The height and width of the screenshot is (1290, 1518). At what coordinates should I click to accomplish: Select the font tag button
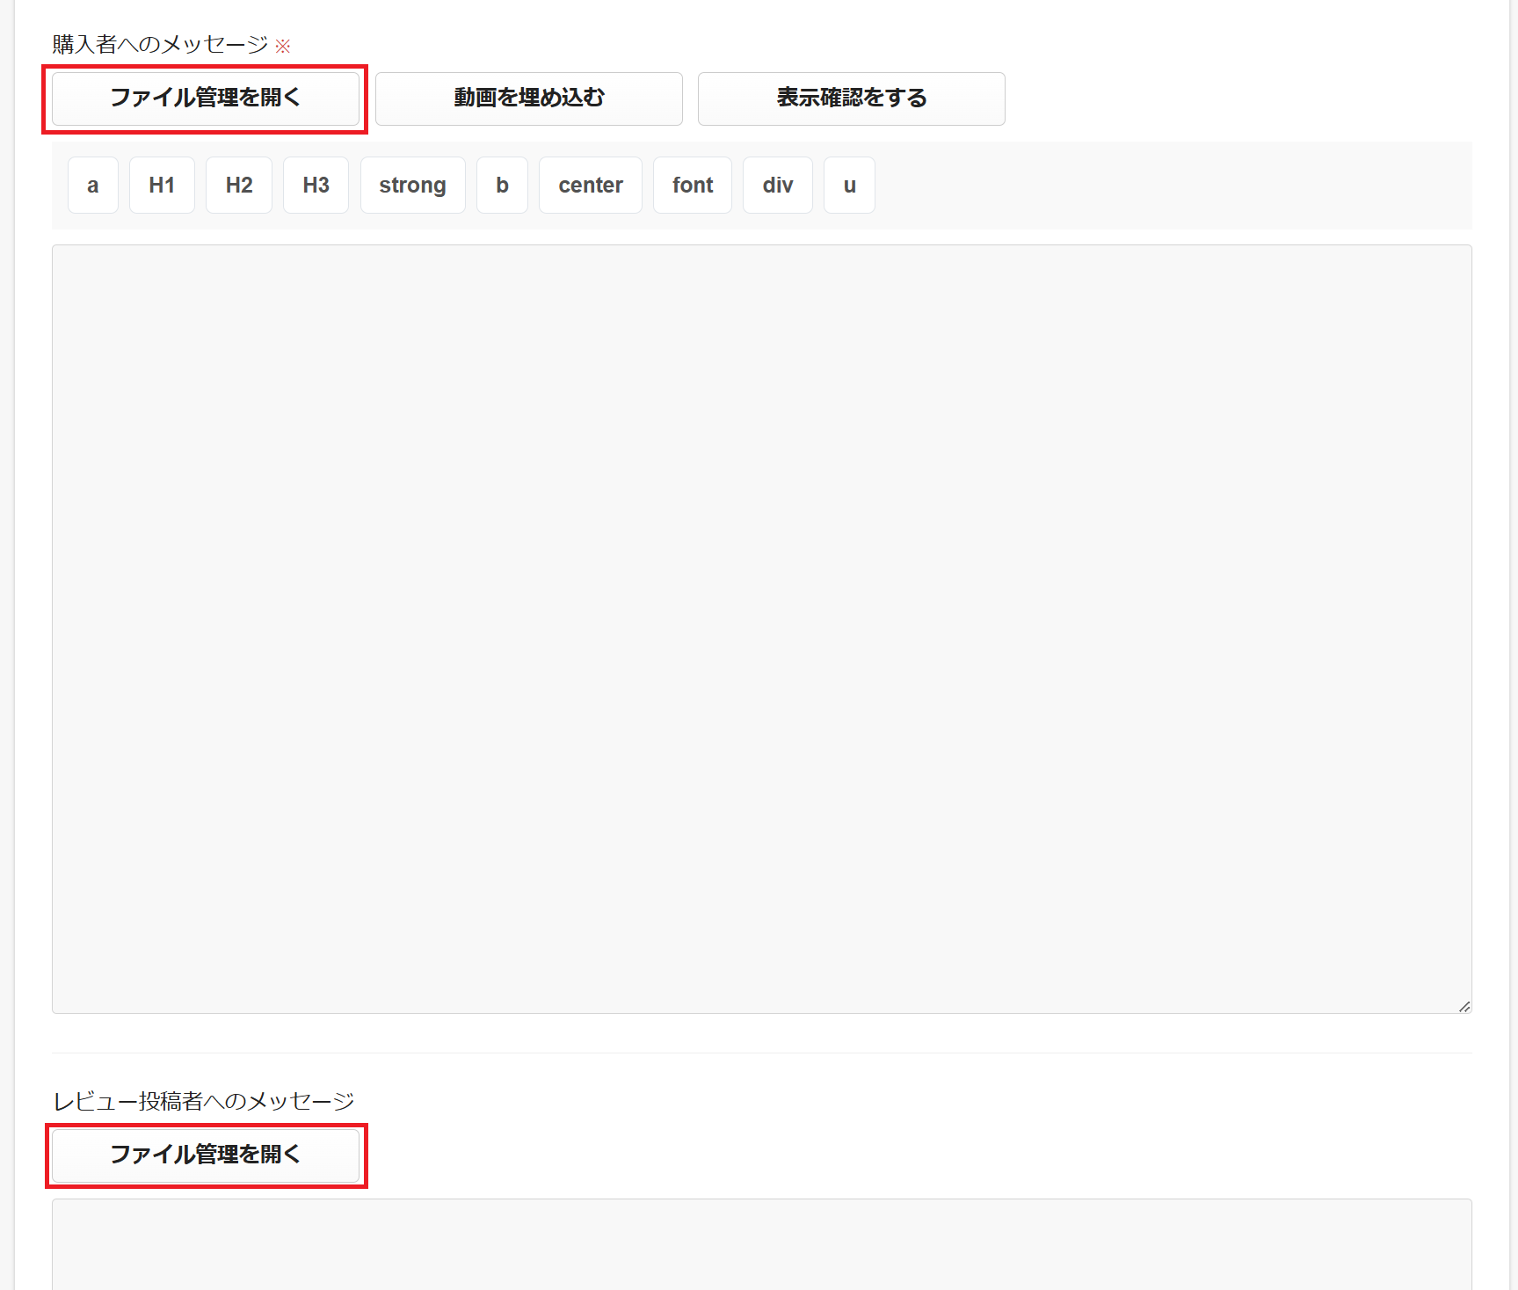[693, 186]
